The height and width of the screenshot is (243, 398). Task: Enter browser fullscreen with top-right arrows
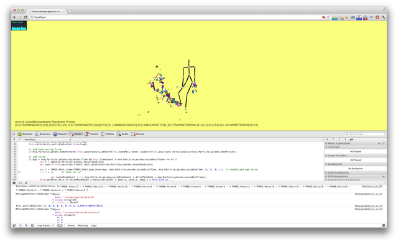tap(385, 9)
